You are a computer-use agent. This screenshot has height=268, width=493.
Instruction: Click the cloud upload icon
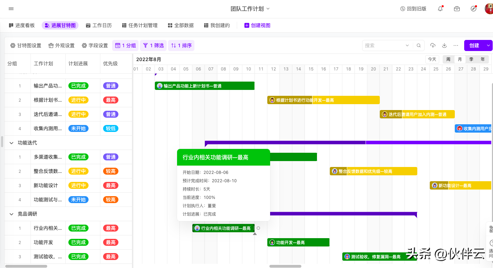tap(433, 45)
